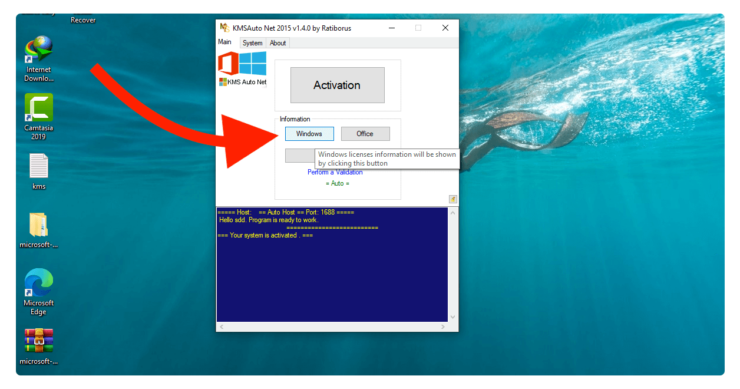Open the microsoft folder on desktop
The height and width of the screenshot is (389, 740).
39,230
